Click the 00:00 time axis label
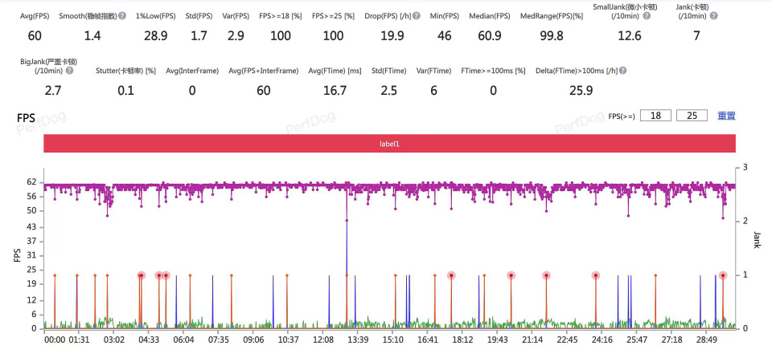Viewport: 772px width, 346px height. pos(53,340)
